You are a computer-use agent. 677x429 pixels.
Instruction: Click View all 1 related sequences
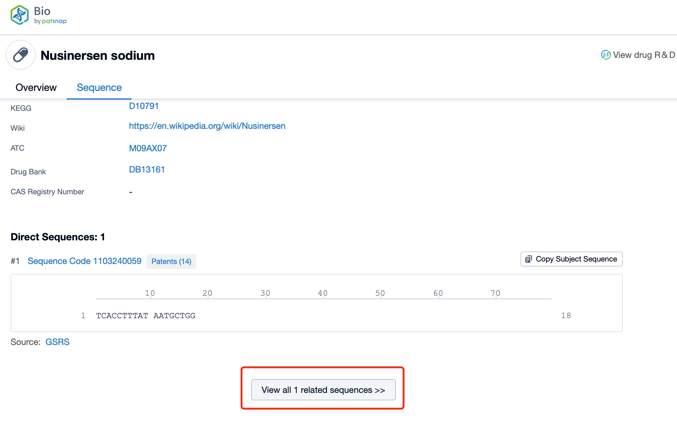[323, 390]
